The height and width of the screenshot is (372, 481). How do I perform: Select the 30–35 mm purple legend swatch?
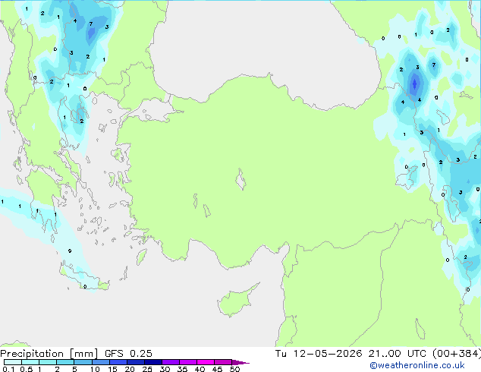point(171,362)
